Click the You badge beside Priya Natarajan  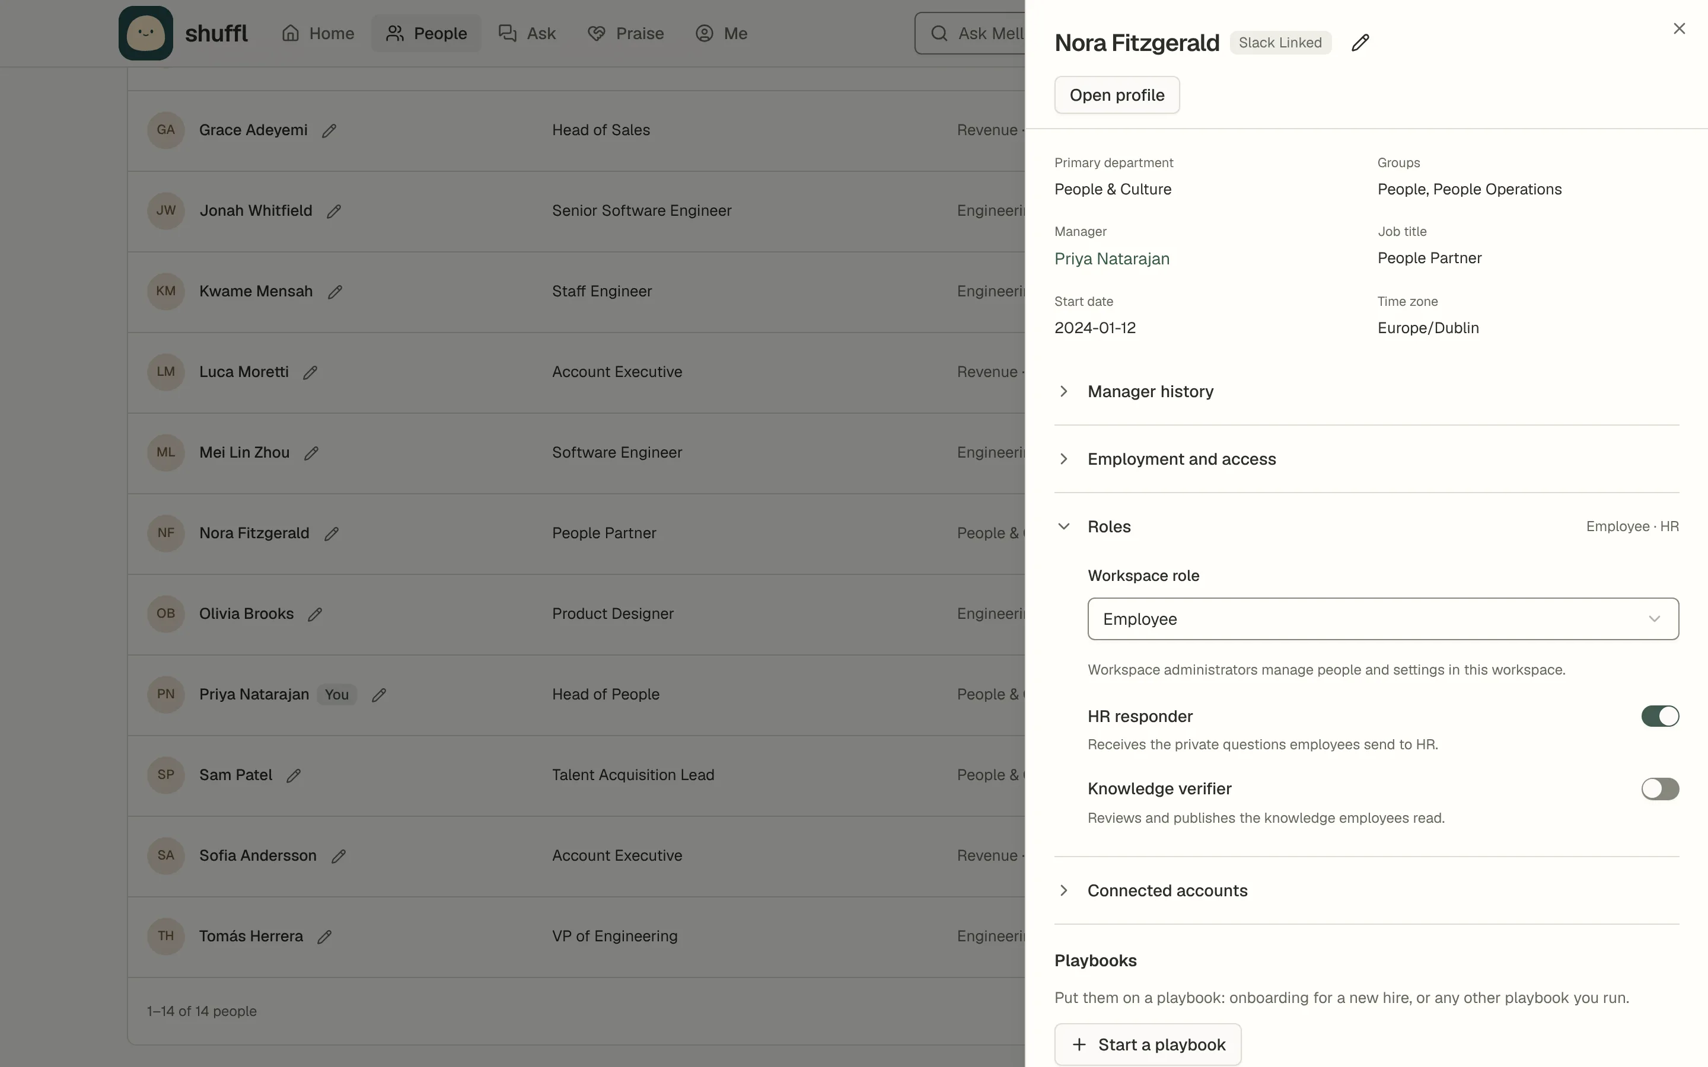point(337,694)
